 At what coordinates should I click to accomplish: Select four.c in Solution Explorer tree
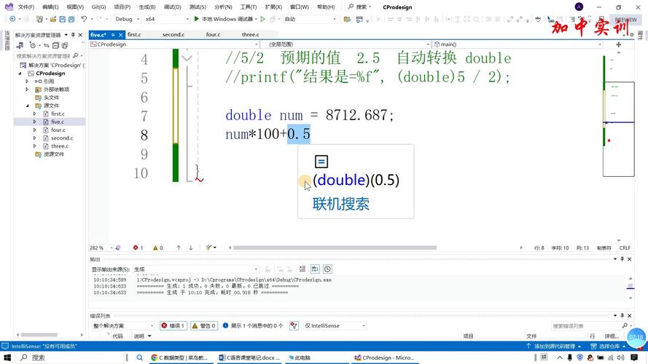pos(58,130)
